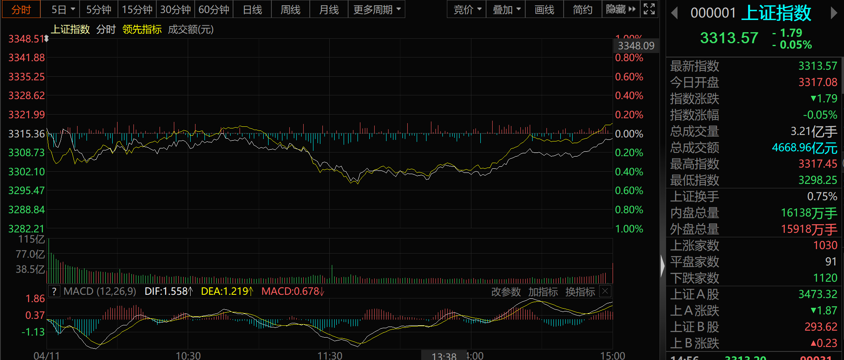
Task: Go to previous stock with left arrow
Action: pyautogui.click(x=674, y=13)
